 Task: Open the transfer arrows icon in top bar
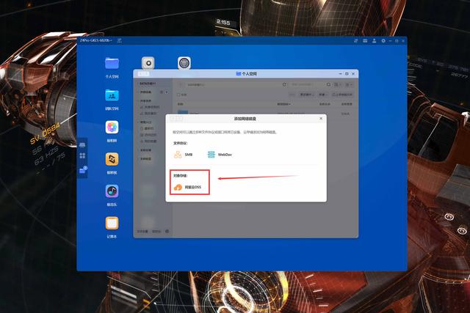click(x=355, y=41)
